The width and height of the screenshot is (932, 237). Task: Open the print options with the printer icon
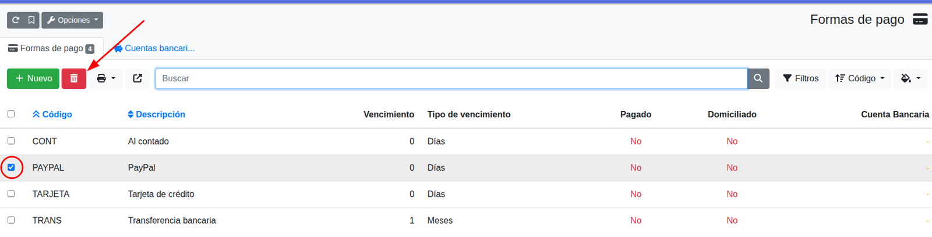tap(106, 78)
